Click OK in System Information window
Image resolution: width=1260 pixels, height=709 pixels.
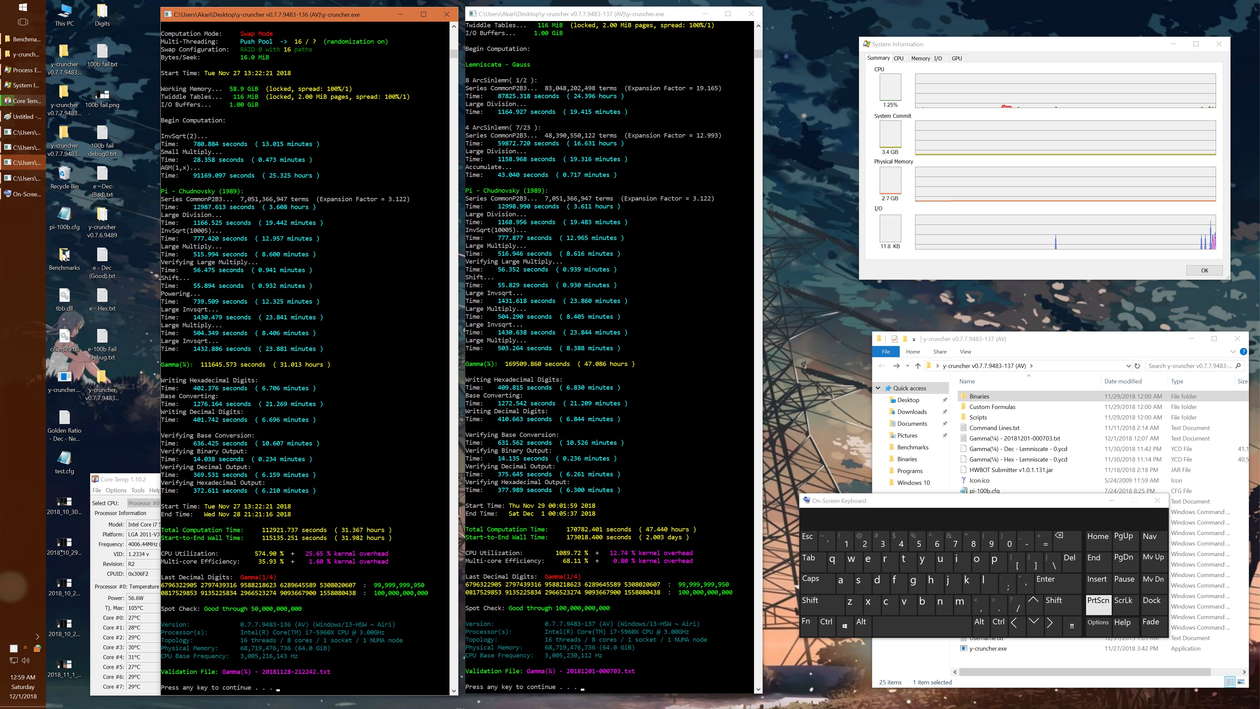coord(1204,270)
